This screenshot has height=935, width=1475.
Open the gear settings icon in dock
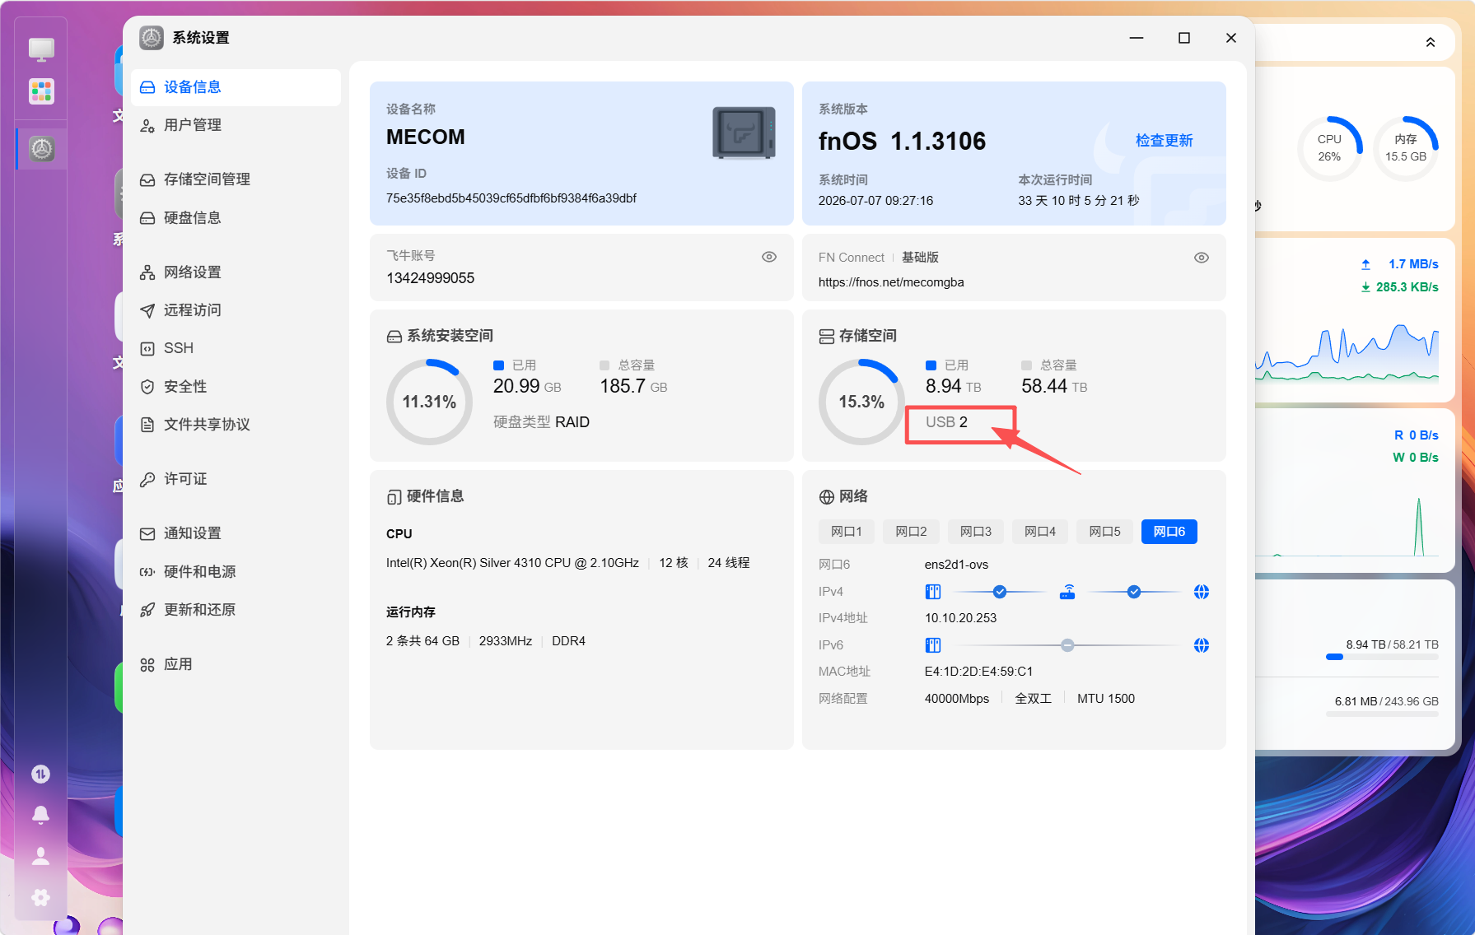(40, 897)
